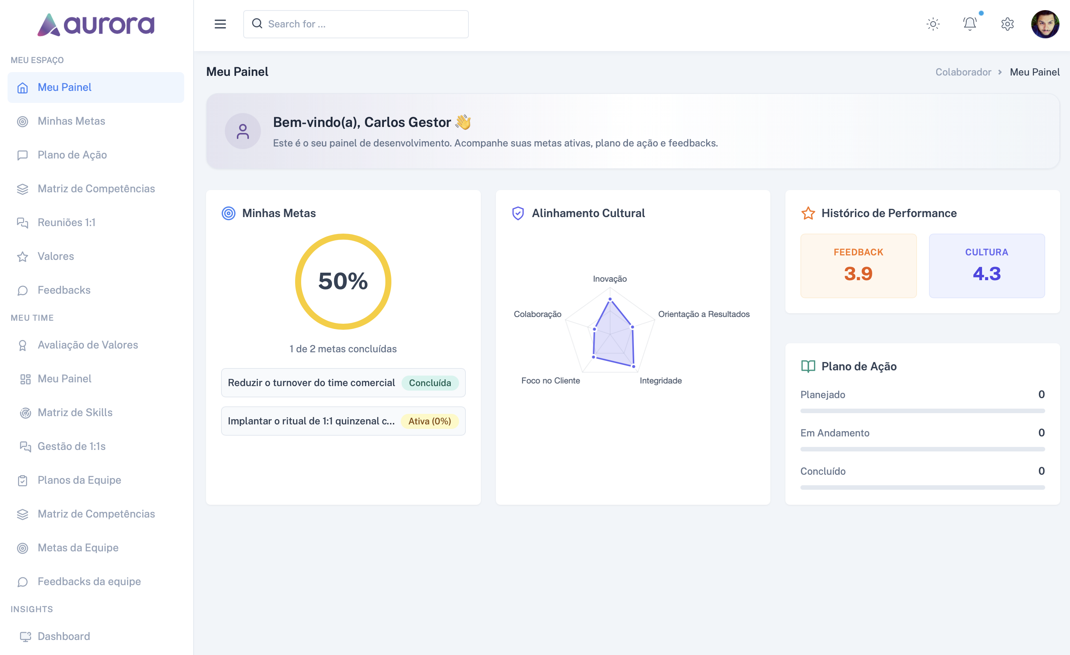
Task: Click chat icon for Gestão de 1:1s
Action: click(x=25, y=447)
